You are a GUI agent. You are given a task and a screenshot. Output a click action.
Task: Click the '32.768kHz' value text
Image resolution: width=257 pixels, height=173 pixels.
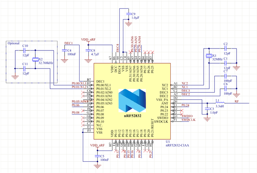coord(46,63)
